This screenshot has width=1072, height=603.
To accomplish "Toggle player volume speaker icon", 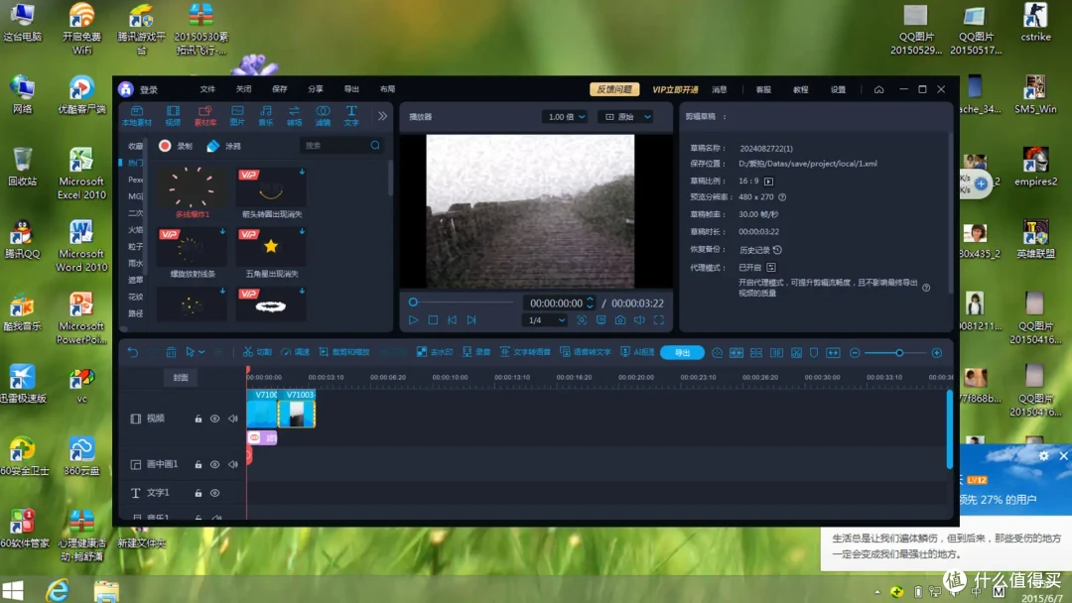I will point(639,319).
